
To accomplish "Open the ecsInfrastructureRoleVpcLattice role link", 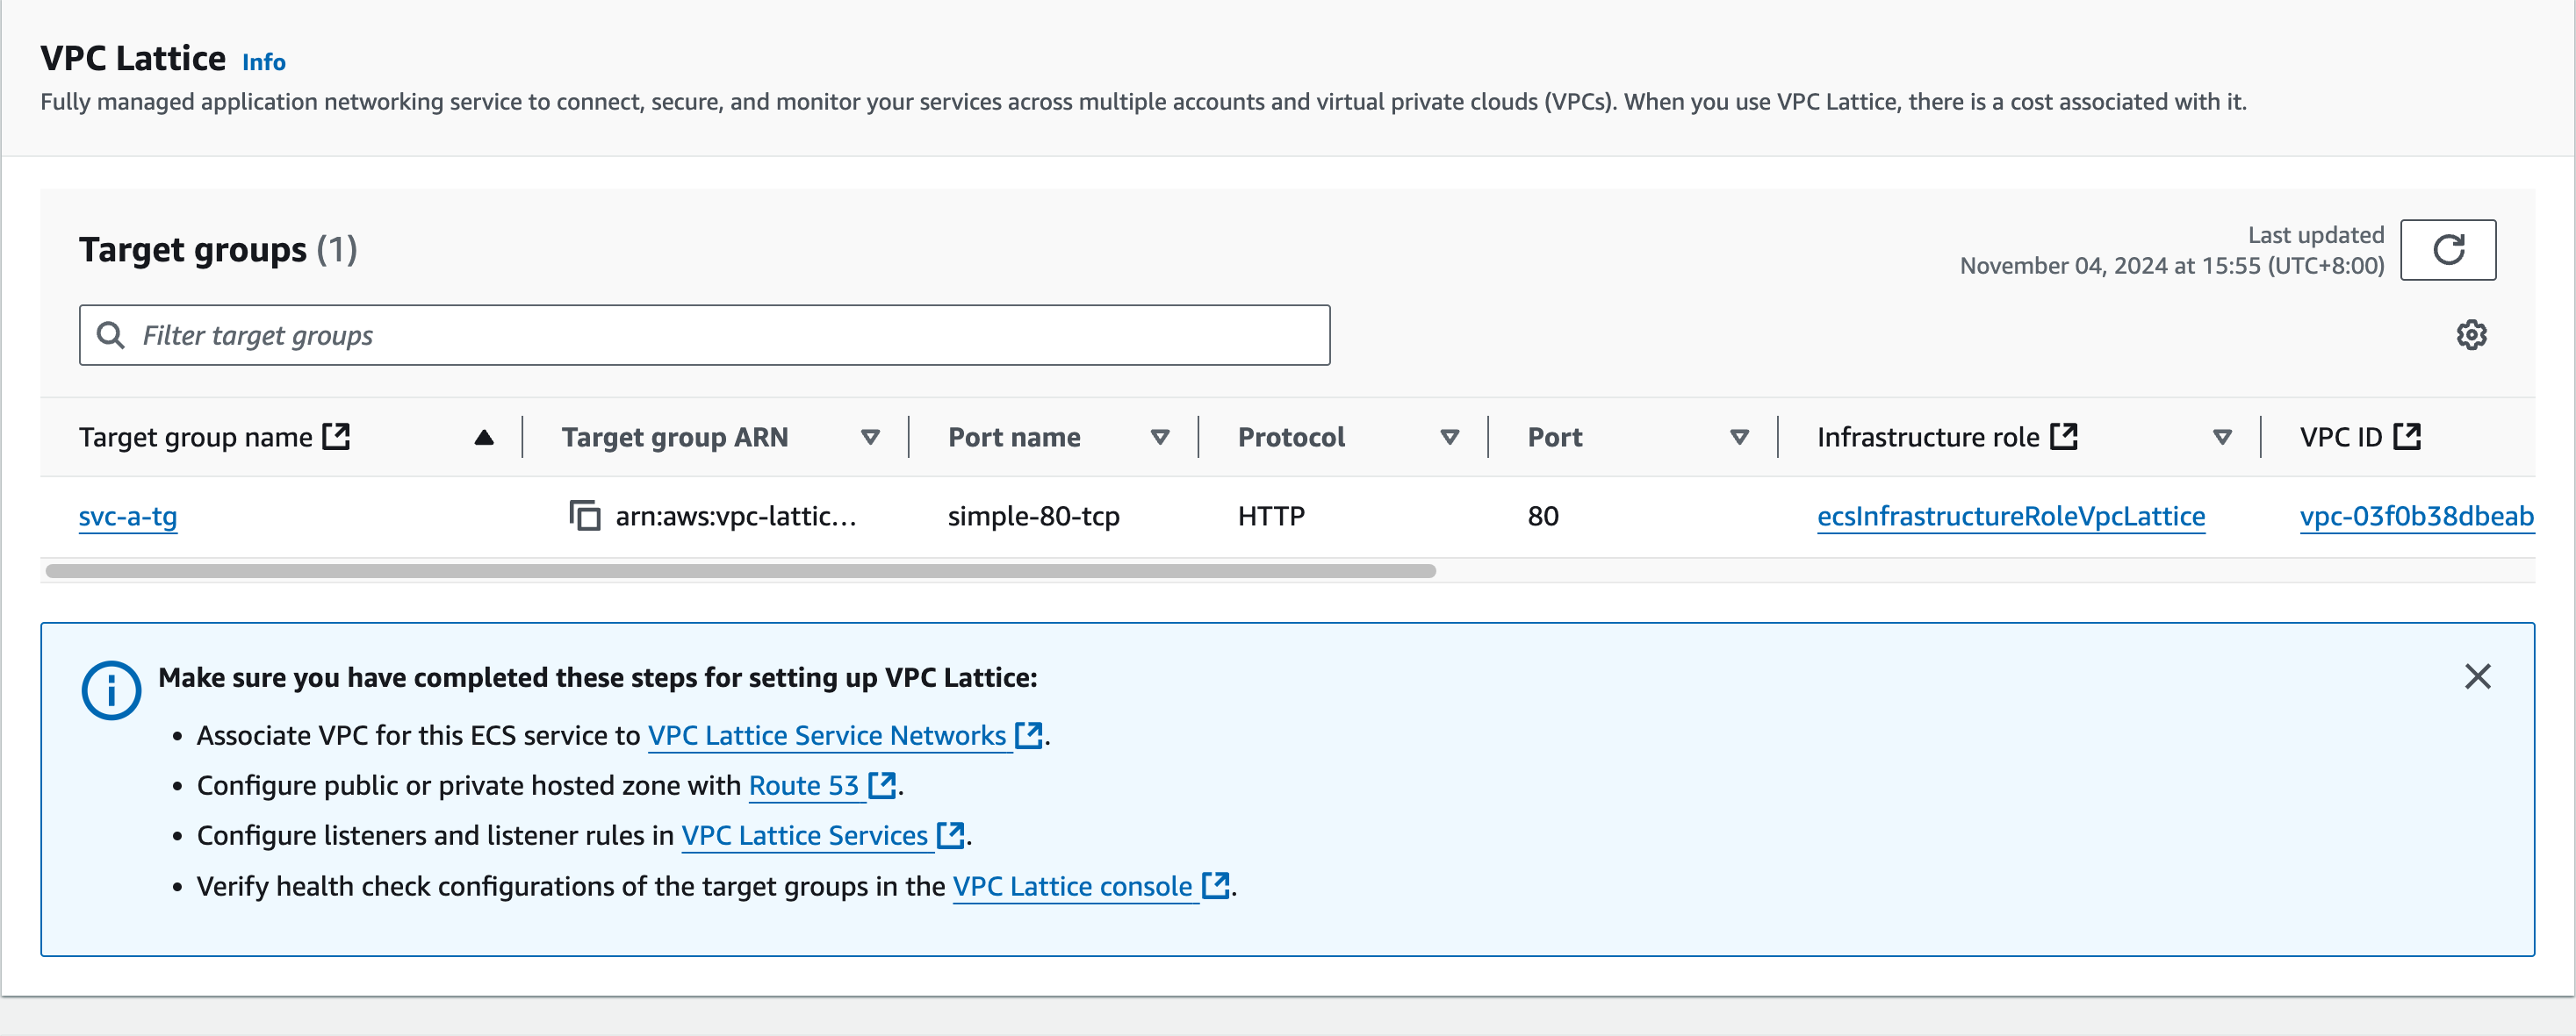I will [x=2010, y=517].
